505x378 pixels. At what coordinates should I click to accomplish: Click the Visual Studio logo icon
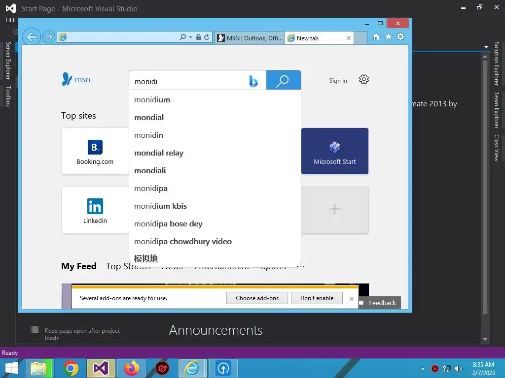point(11,8)
